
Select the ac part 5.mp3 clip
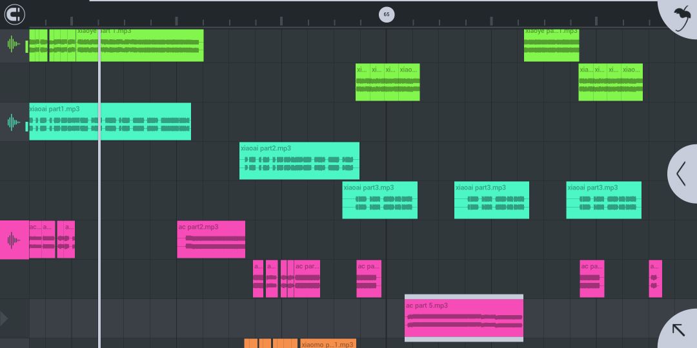[463, 318]
